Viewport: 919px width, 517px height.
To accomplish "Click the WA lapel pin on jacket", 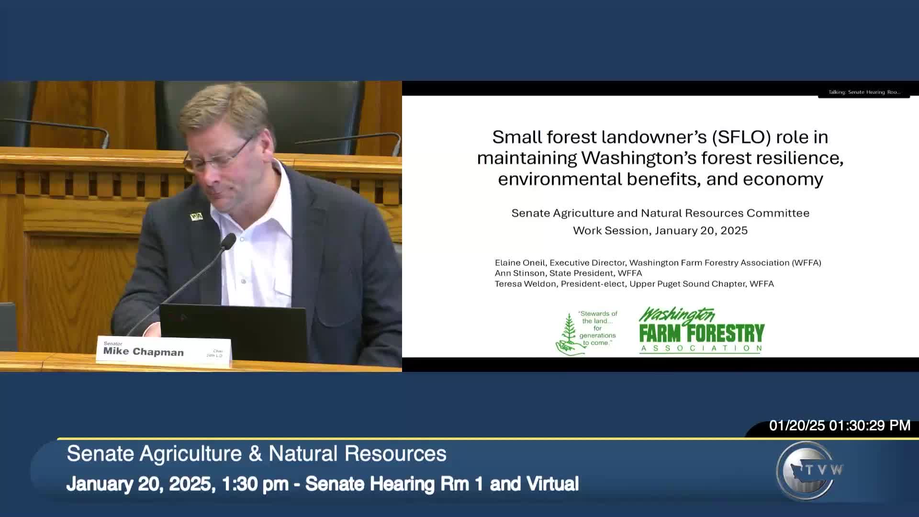I will coord(196,216).
